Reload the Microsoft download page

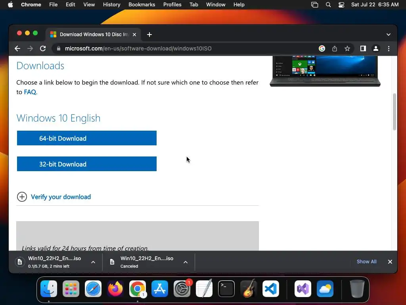click(43, 48)
